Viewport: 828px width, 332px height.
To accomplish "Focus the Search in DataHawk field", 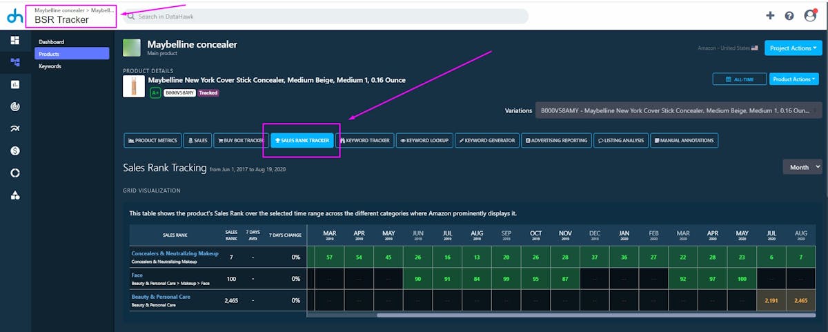I will [x=324, y=17].
